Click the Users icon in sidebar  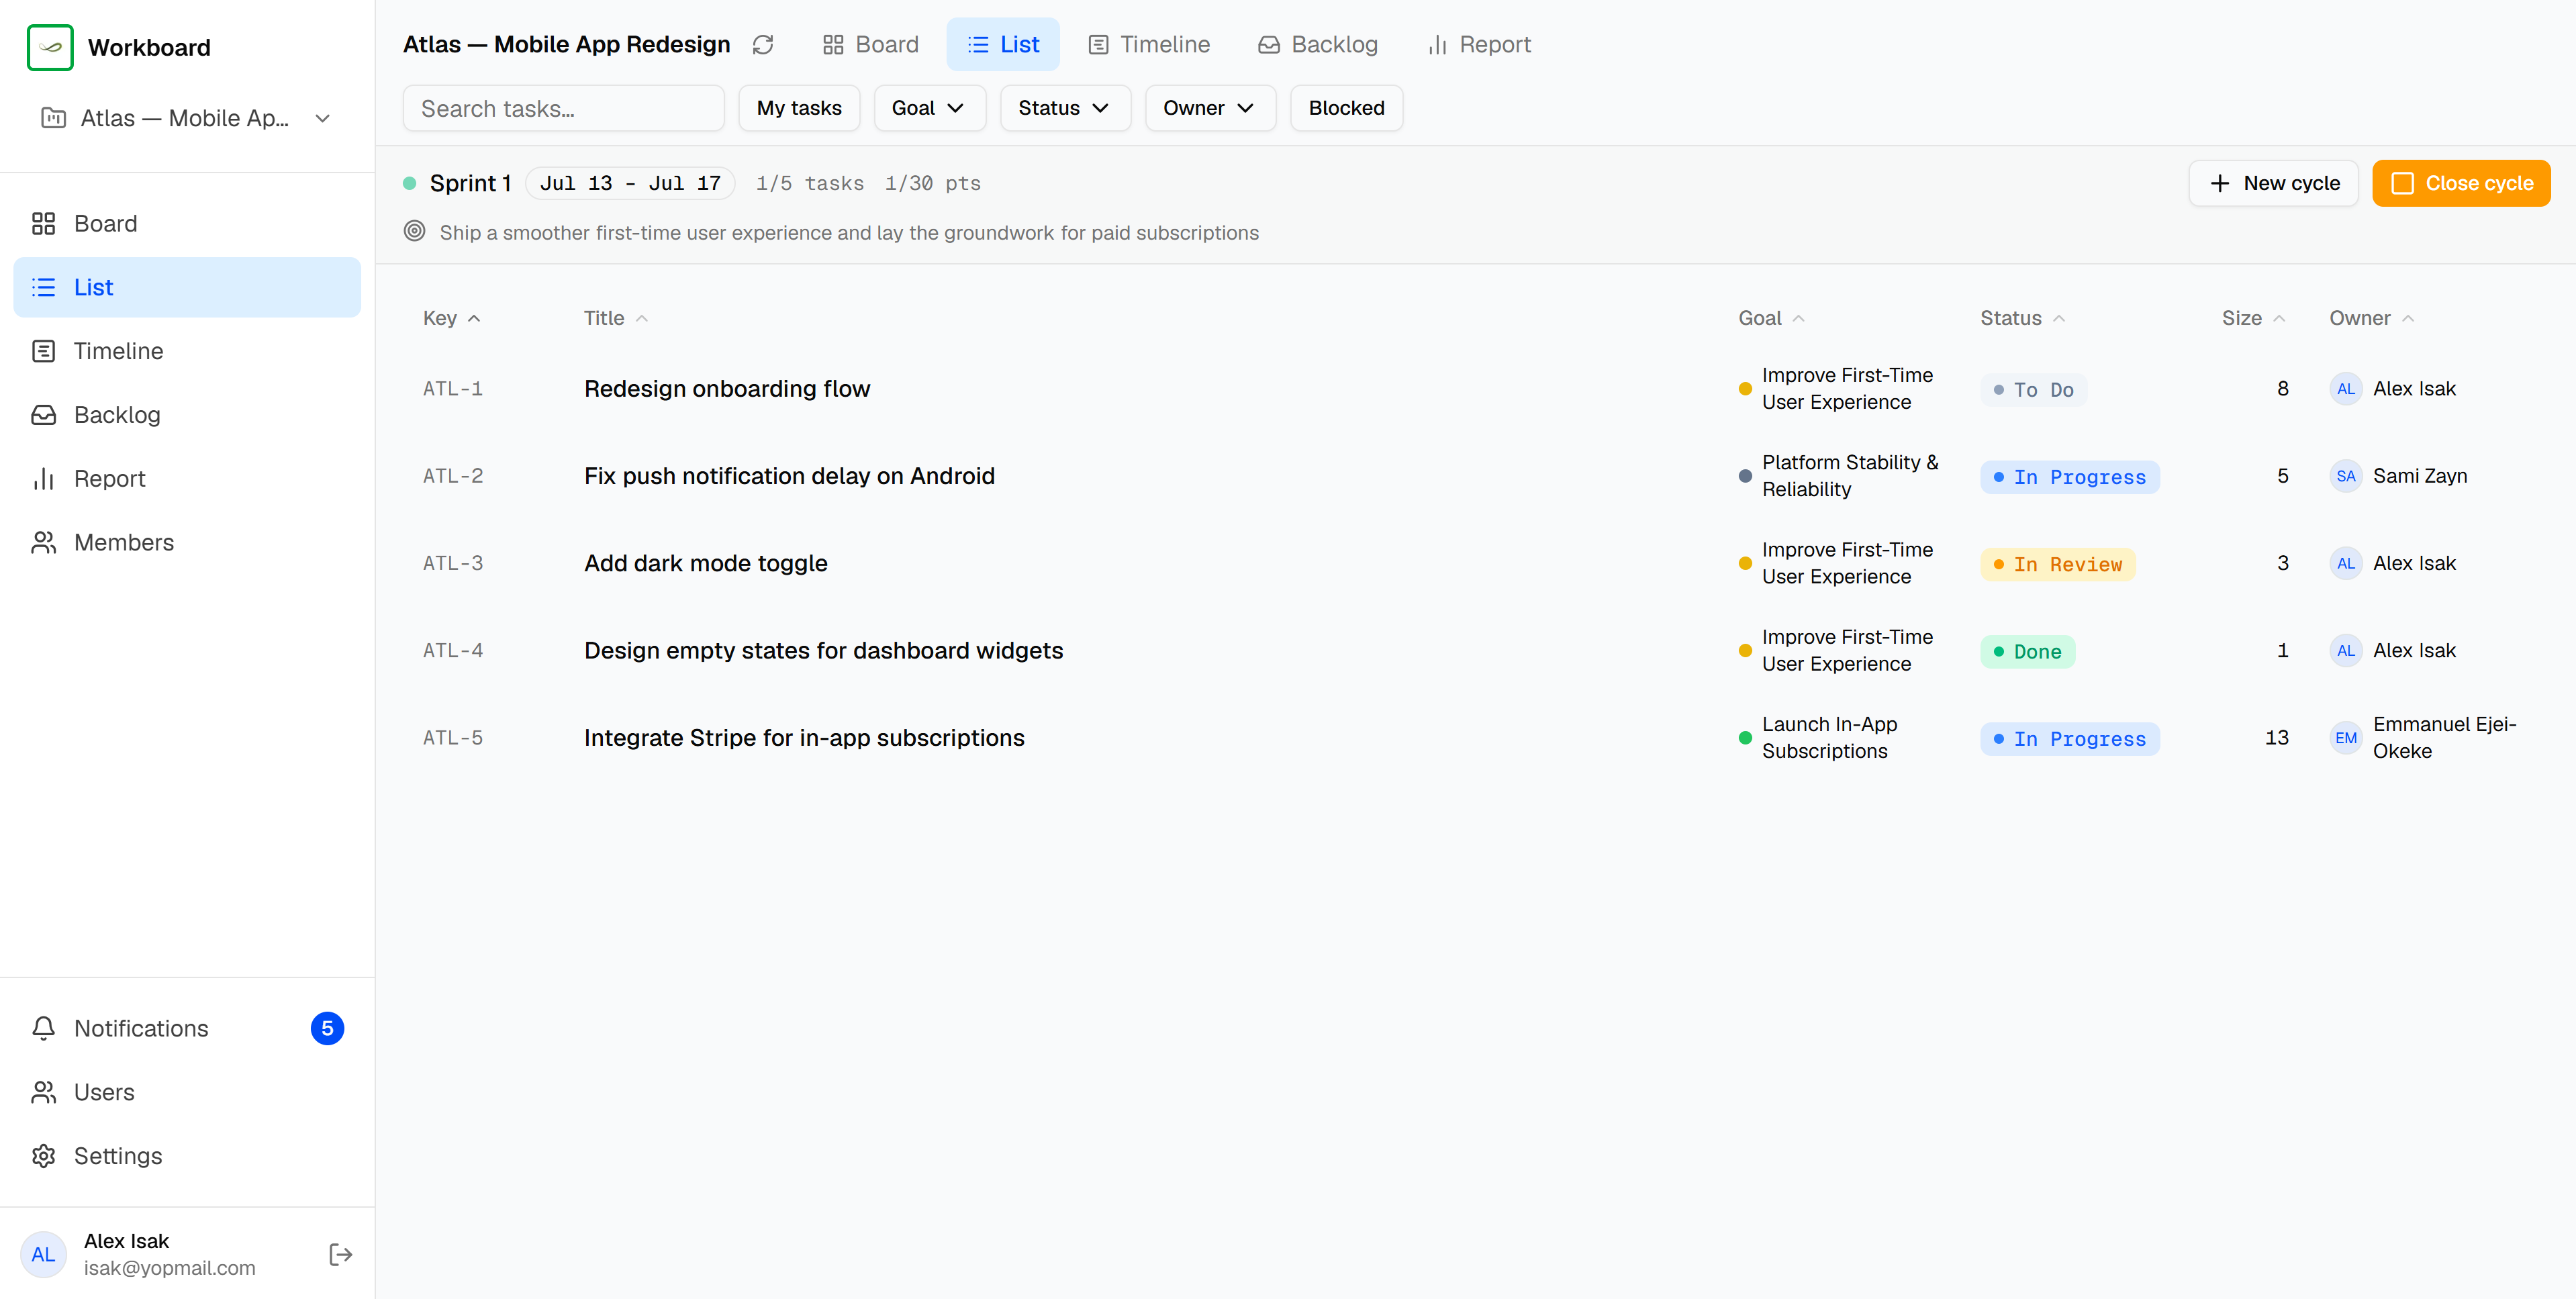[43, 1093]
